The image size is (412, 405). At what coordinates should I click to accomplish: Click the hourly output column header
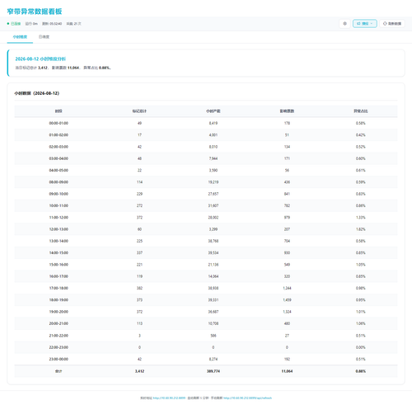pos(213,111)
